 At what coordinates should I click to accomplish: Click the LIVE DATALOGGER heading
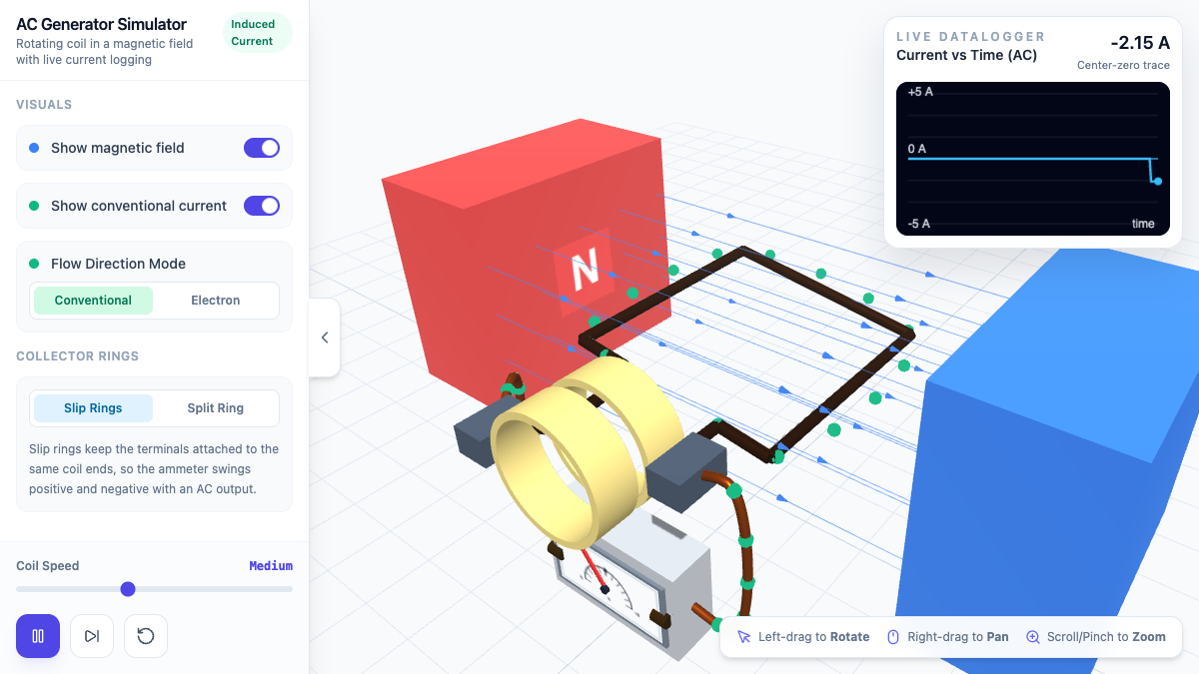(x=970, y=37)
